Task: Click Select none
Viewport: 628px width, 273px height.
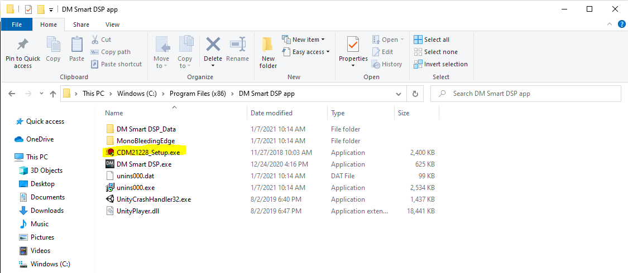Action: [x=435, y=52]
